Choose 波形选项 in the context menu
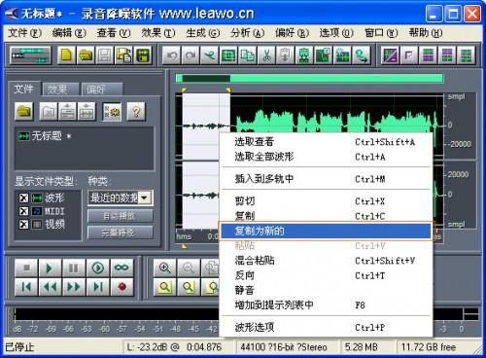Image resolution: width=486 pixels, height=358 pixels. click(326, 327)
